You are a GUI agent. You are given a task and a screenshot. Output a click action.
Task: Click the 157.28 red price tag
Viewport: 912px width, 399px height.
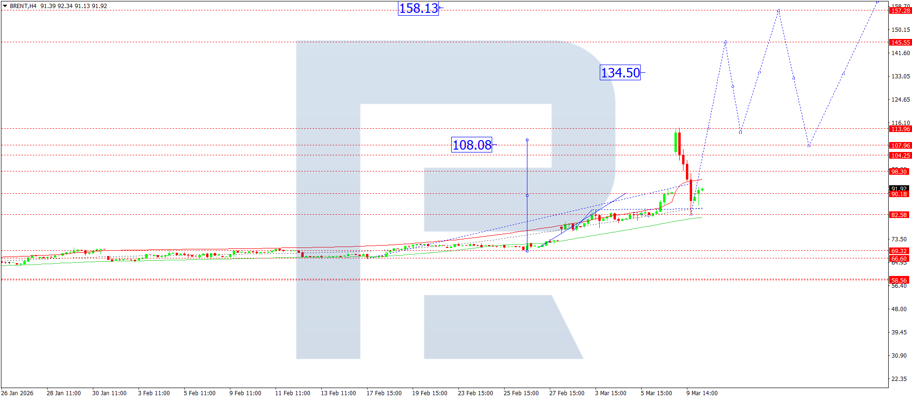[900, 11]
